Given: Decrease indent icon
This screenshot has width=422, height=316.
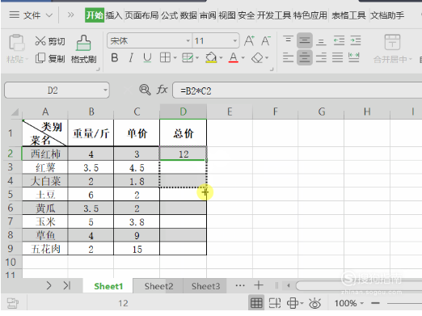Looking at the screenshot, I should coord(339,40).
